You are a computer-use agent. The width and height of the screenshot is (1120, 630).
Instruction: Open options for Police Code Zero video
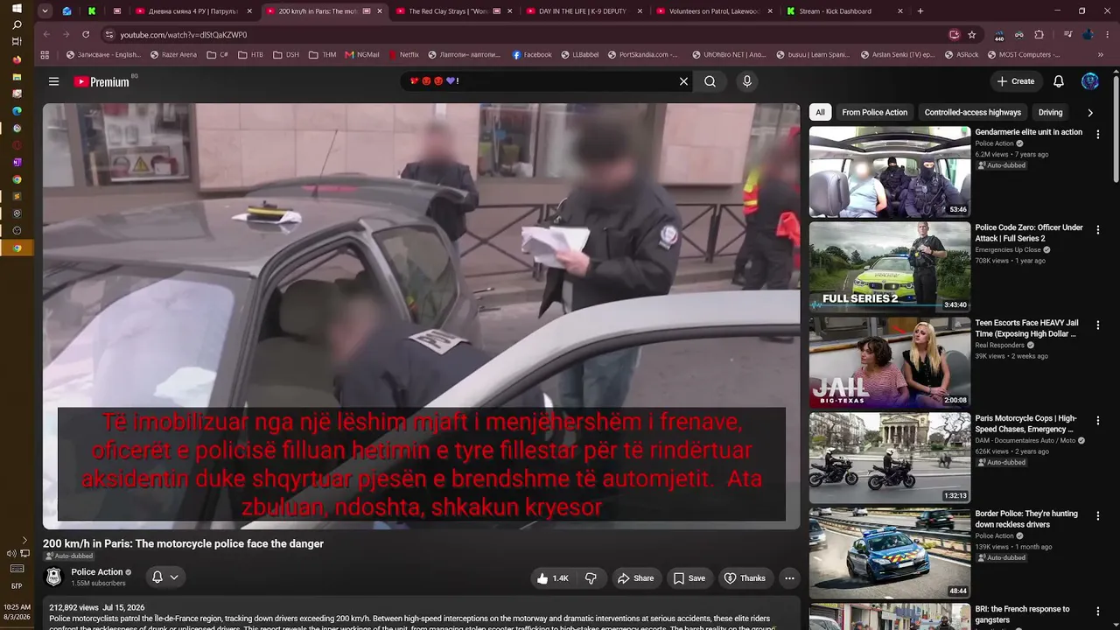pyautogui.click(x=1097, y=229)
